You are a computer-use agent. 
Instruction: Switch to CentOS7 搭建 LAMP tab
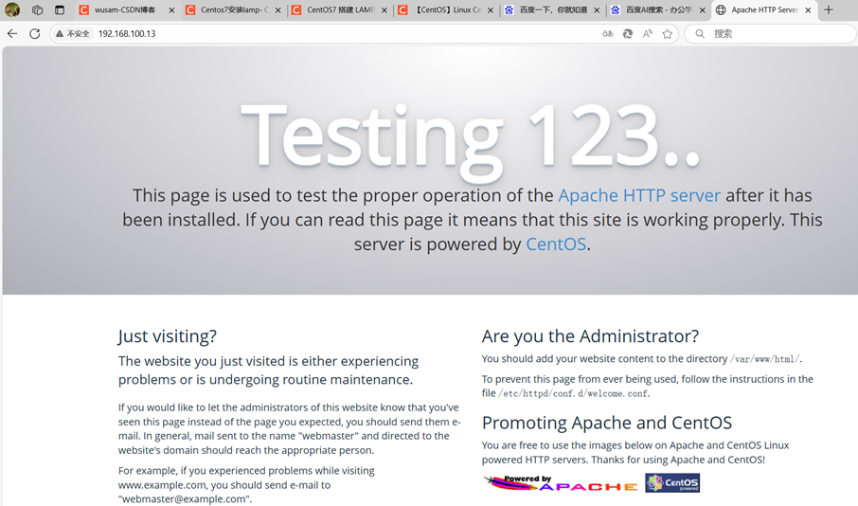(340, 9)
